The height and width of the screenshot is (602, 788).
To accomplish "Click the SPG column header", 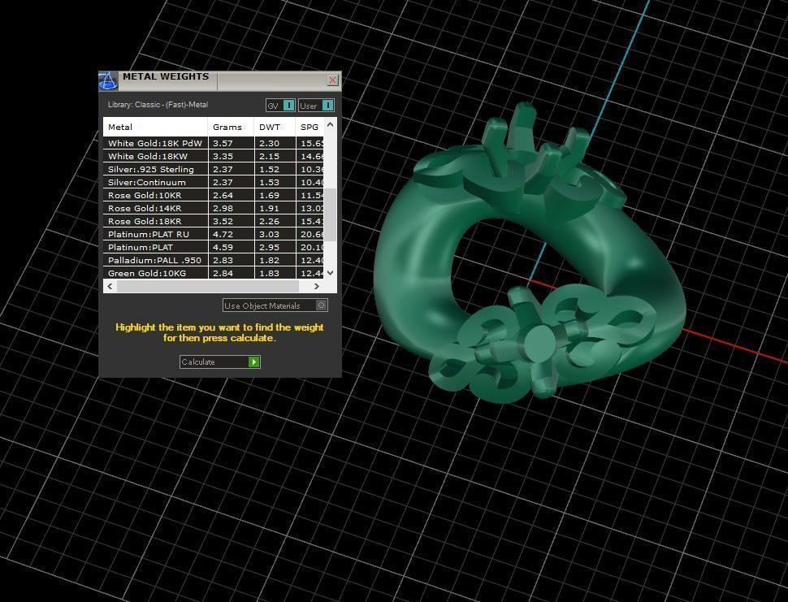I will point(310,127).
